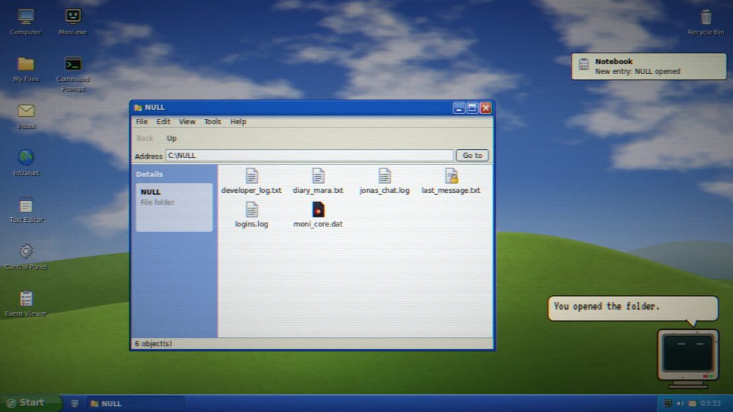Open the Tools menu
The width and height of the screenshot is (733, 412).
pyautogui.click(x=212, y=121)
